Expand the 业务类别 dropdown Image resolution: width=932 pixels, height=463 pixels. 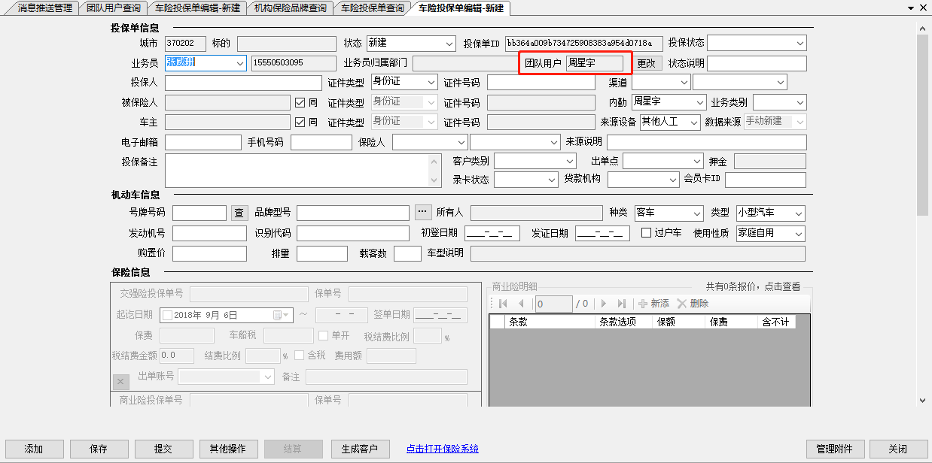pyautogui.click(x=800, y=101)
